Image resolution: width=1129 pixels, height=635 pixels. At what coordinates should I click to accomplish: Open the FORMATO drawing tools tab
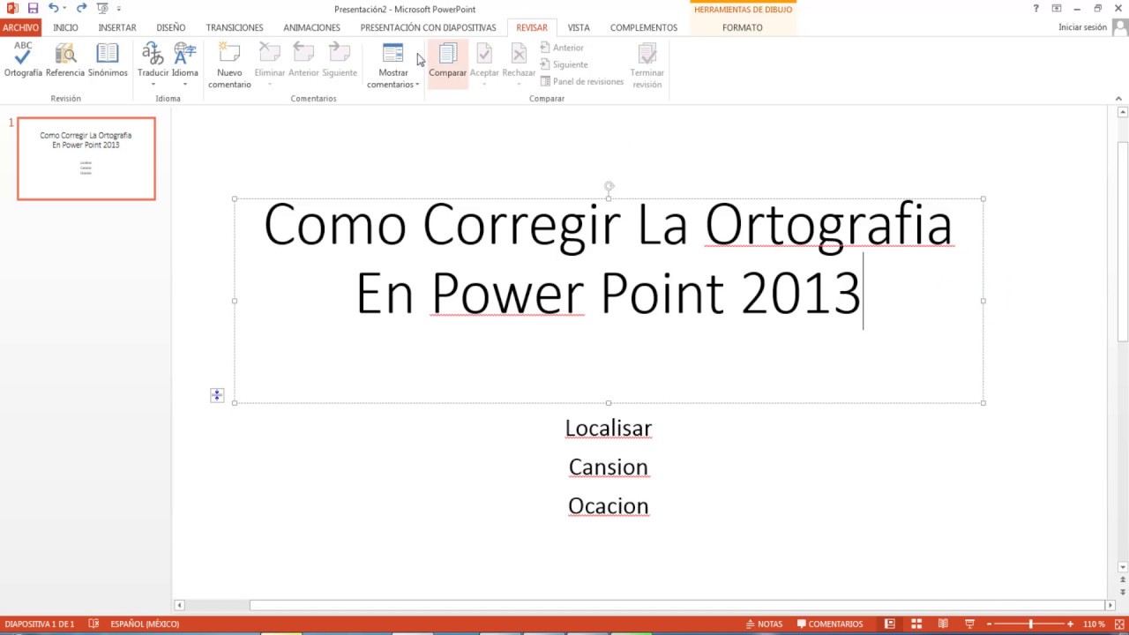[743, 27]
